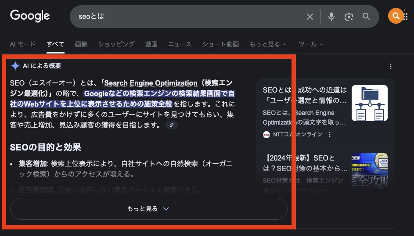Open three-dot menu beside NTTコム オンライン
Image resolution: width=414 pixels, height=236 pixels.
pos(330,135)
